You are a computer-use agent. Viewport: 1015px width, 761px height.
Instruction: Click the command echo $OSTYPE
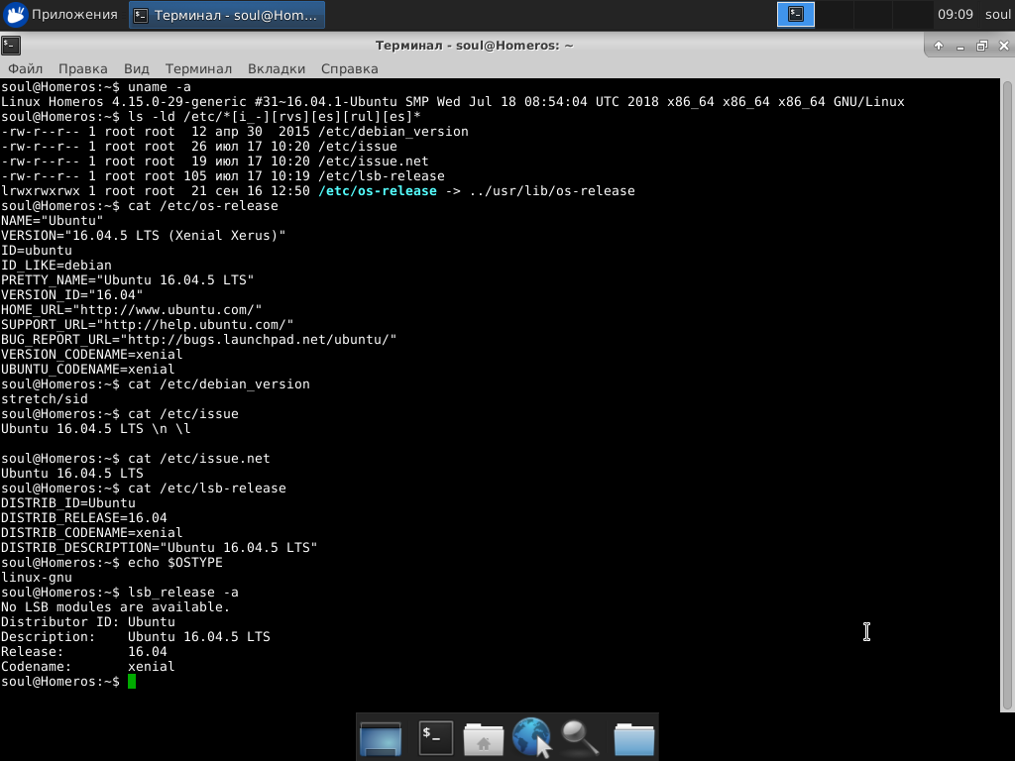(174, 563)
